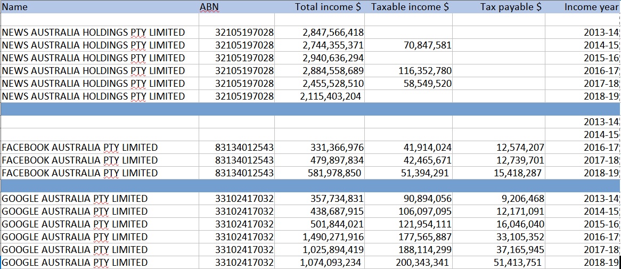Image resolution: width=621 pixels, height=269 pixels.
Task: Select Facebook ABN cell for 2017-18
Action: tap(236, 160)
